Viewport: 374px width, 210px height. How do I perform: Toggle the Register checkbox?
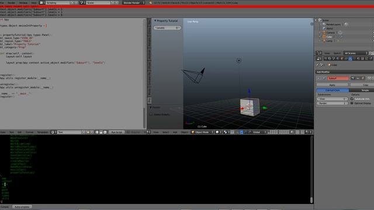[x=128, y=132]
